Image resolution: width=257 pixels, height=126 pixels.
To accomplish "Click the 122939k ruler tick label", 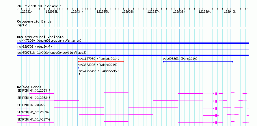I will pos(204,12).
